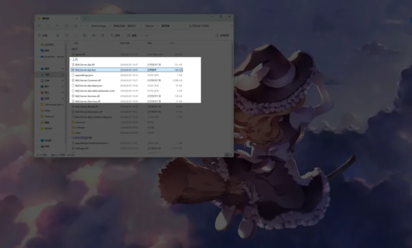Expand Network in navigation pane

tap(37, 146)
